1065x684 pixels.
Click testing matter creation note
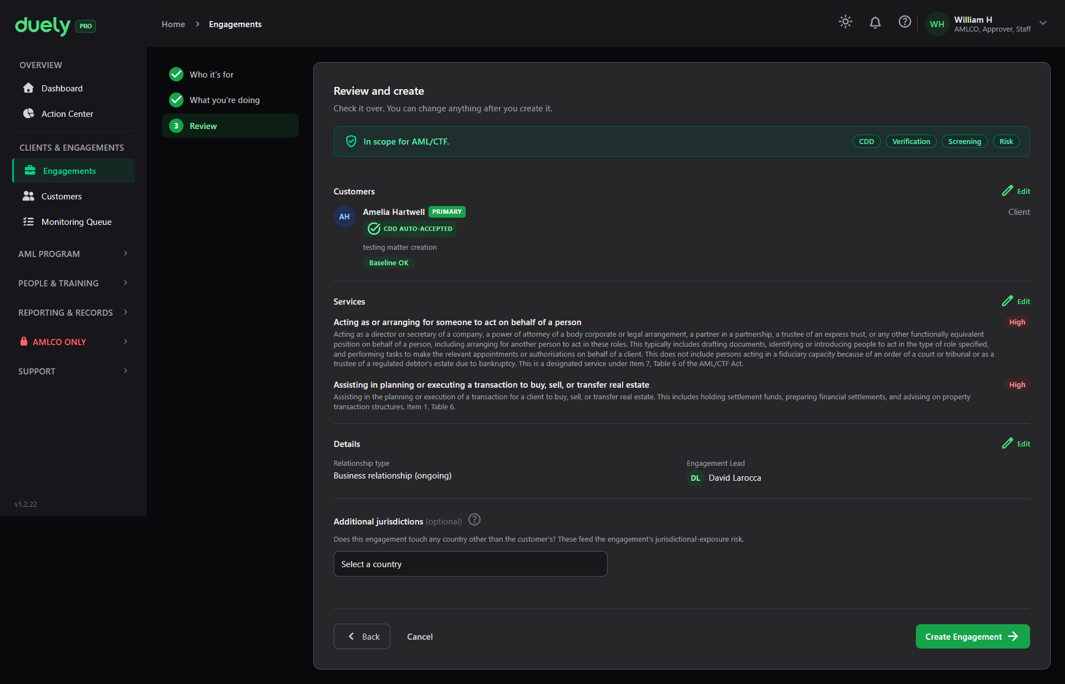pyautogui.click(x=400, y=247)
